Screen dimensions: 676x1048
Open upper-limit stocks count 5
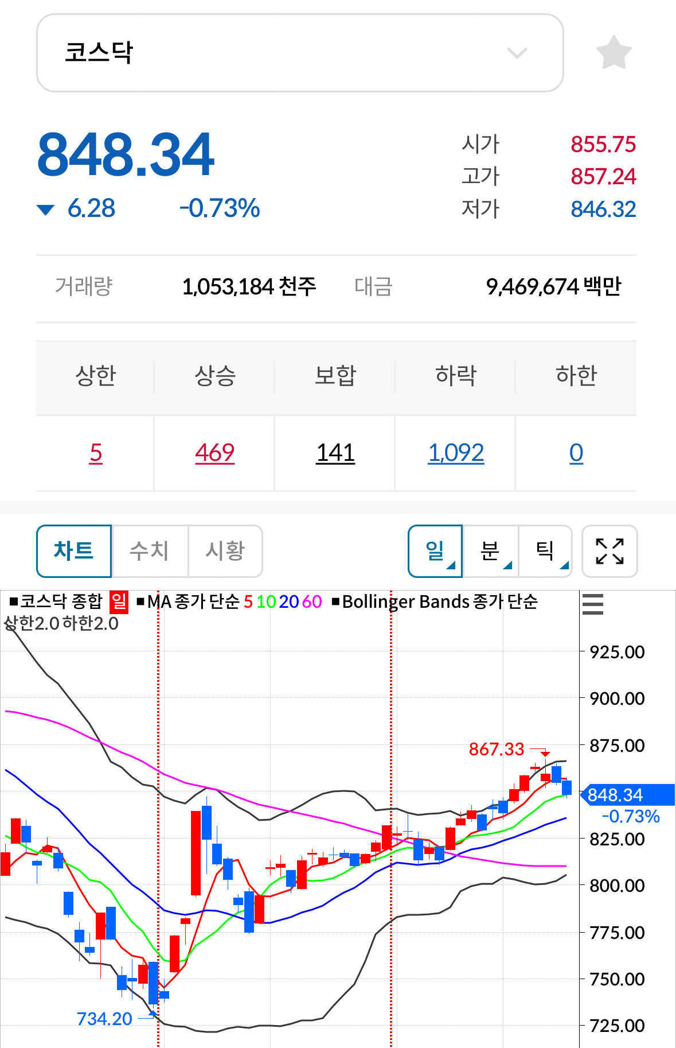point(96,453)
